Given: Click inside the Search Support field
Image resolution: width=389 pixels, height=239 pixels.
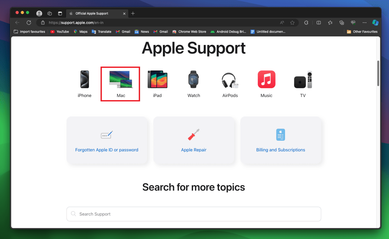Looking at the screenshot, I should point(194,214).
